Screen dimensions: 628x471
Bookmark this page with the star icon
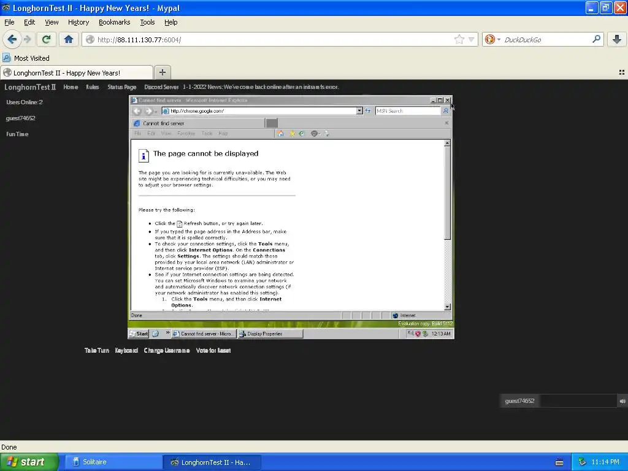coord(459,39)
